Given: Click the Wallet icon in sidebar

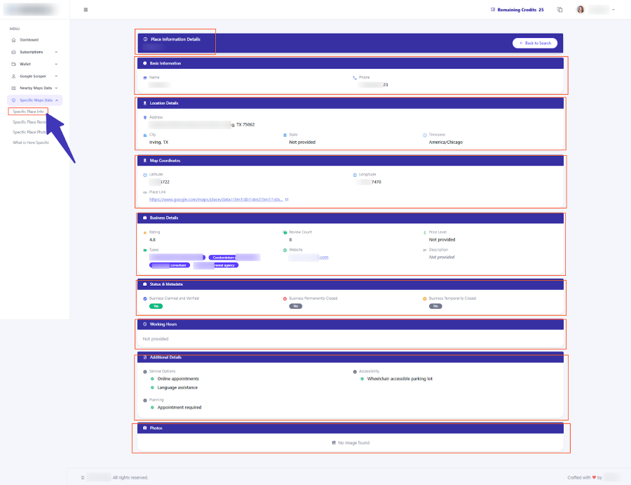Looking at the screenshot, I should coord(13,64).
